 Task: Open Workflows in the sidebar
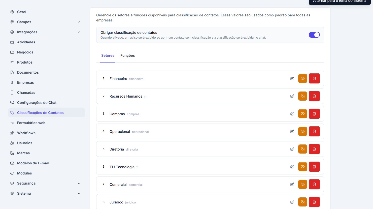click(26, 133)
